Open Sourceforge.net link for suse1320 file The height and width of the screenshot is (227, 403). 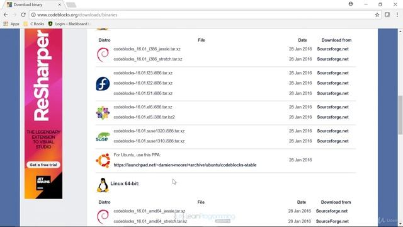[333, 131]
